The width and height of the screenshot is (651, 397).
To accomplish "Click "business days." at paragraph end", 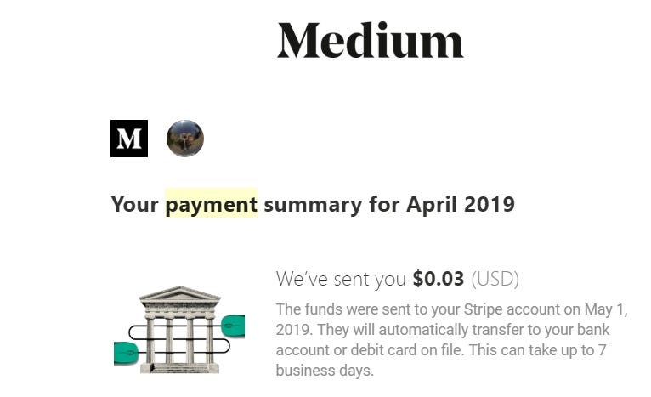I will pos(325,371).
